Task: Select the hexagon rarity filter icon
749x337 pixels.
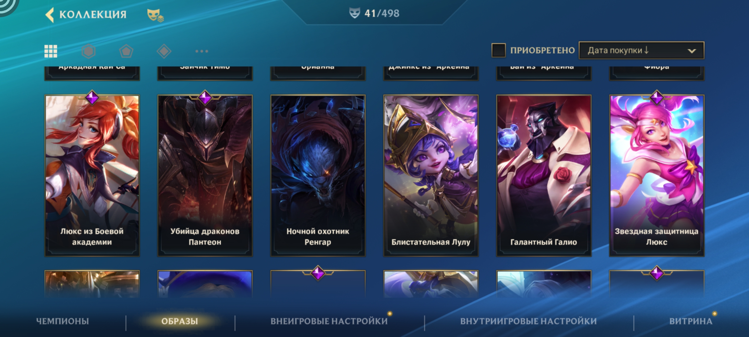Action: pos(89,51)
